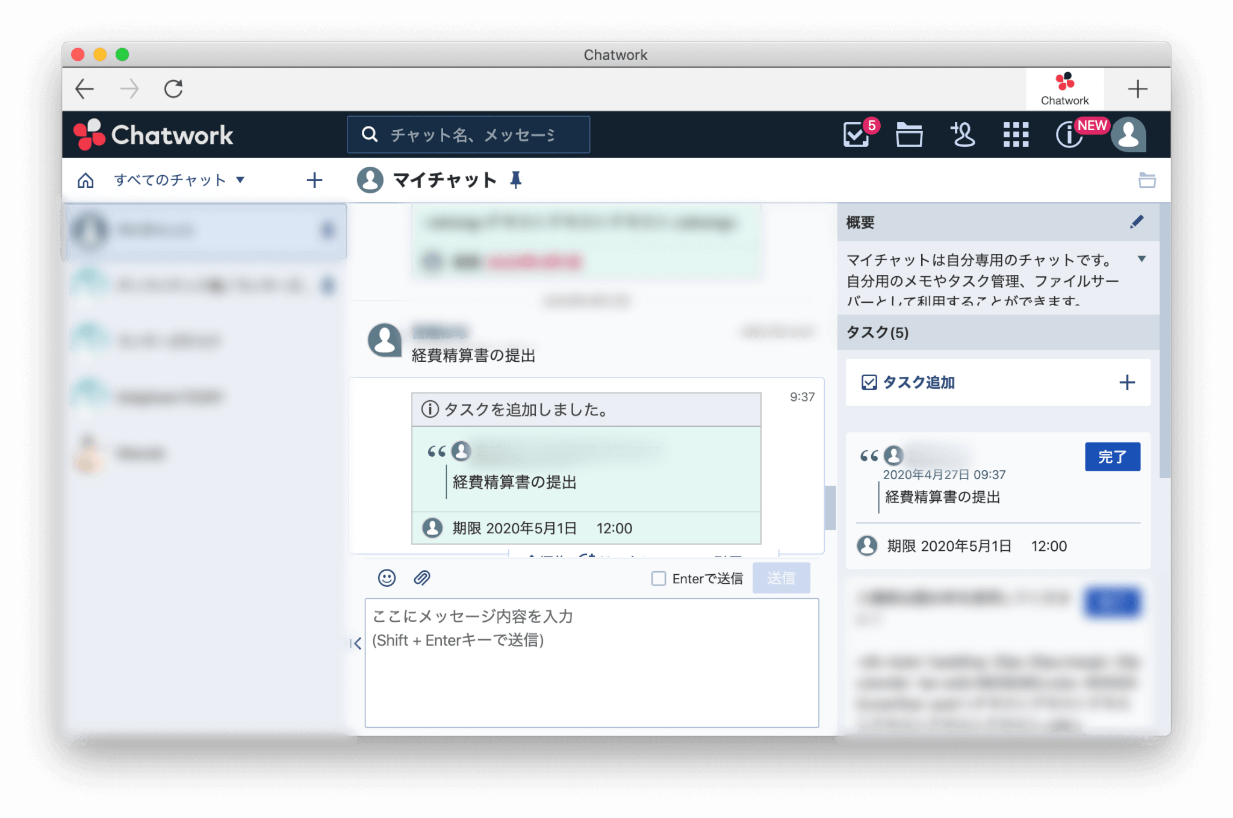Click the info icon with NEW badge
Viewport: 1233px width, 818px height.
click(x=1069, y=135)
